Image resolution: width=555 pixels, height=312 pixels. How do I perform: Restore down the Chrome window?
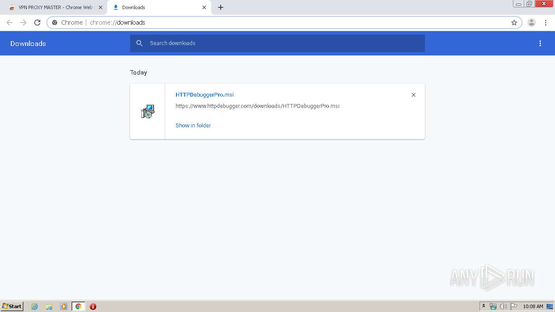[529, 4]
